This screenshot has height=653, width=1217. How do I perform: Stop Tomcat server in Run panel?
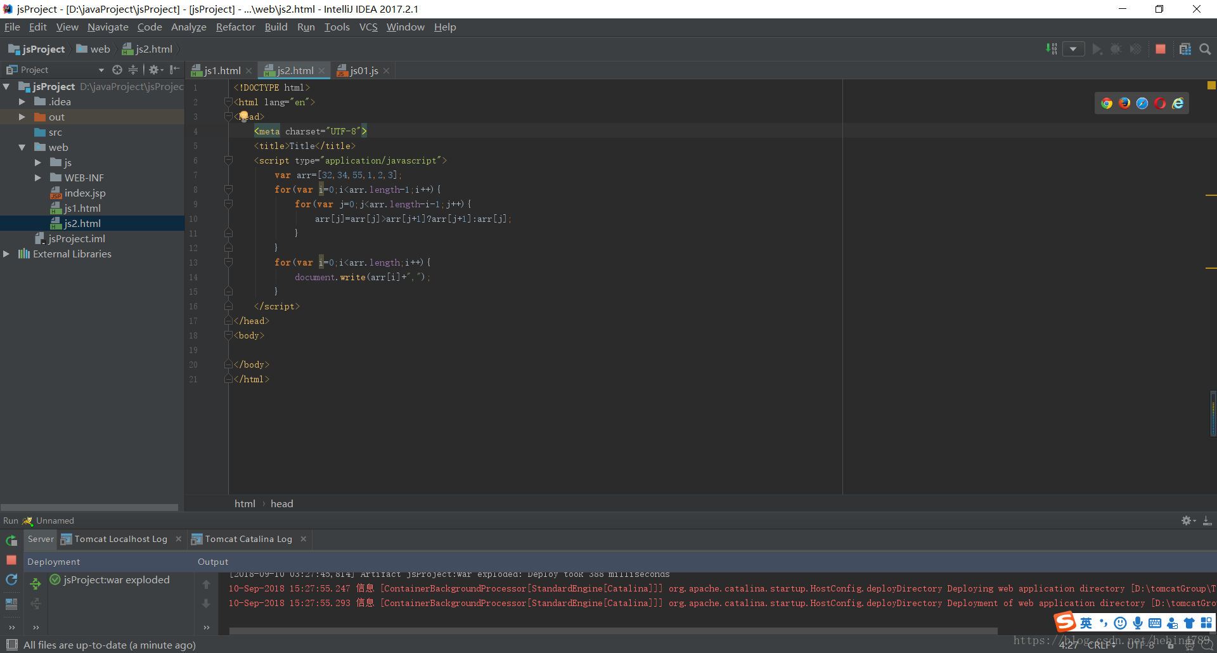coord(11,560)
